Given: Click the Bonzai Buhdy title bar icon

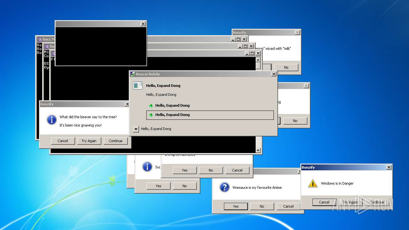Looking at the screenshot, I should [133, 74].
